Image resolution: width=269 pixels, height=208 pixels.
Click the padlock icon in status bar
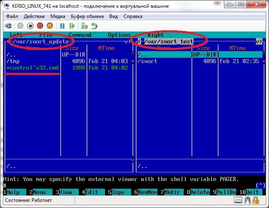pyautogui.click(x=255, y=200)
